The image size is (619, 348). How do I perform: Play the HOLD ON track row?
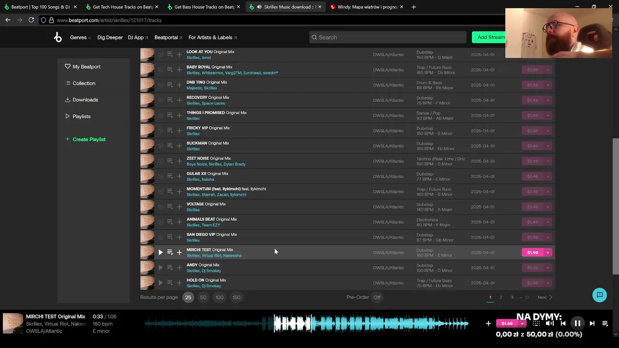click(161, 283)
